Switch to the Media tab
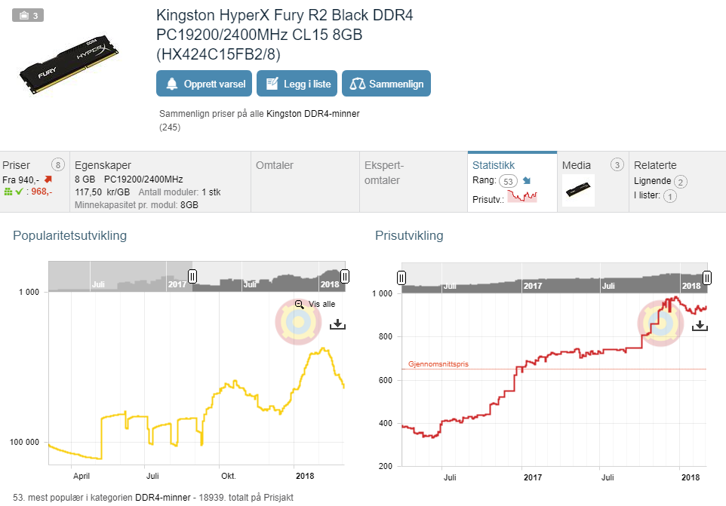Screen dimensions: 726x506 pos(593,182)
